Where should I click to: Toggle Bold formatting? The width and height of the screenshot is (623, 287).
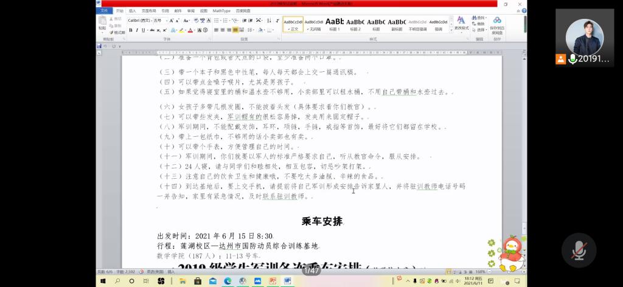pyautogui.click(x=130, y=30)
